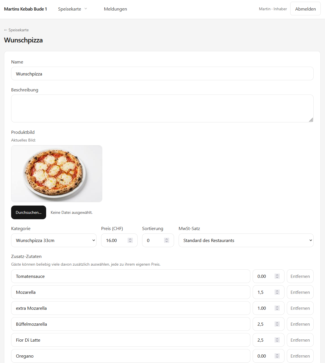Edit the Tomatensauce ingredient name field
This screenshot has width=325, height=363.
click(x=131, y=276)
